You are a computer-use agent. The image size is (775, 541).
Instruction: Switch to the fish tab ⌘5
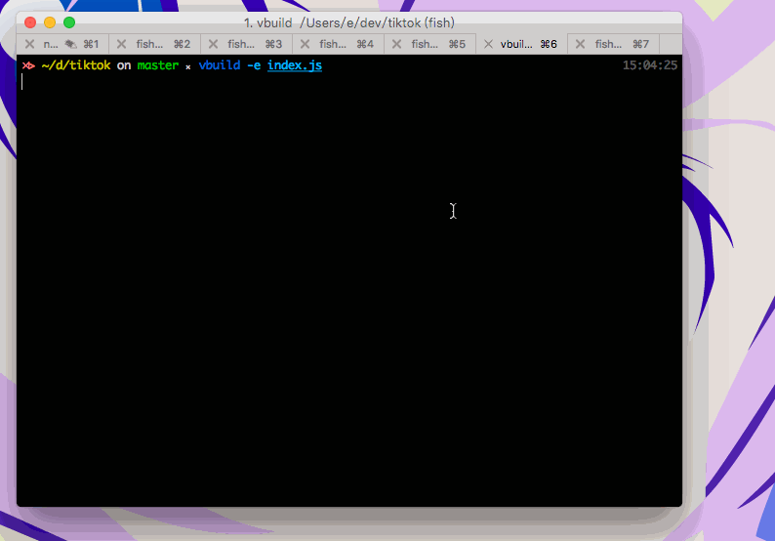pos(430,44)
